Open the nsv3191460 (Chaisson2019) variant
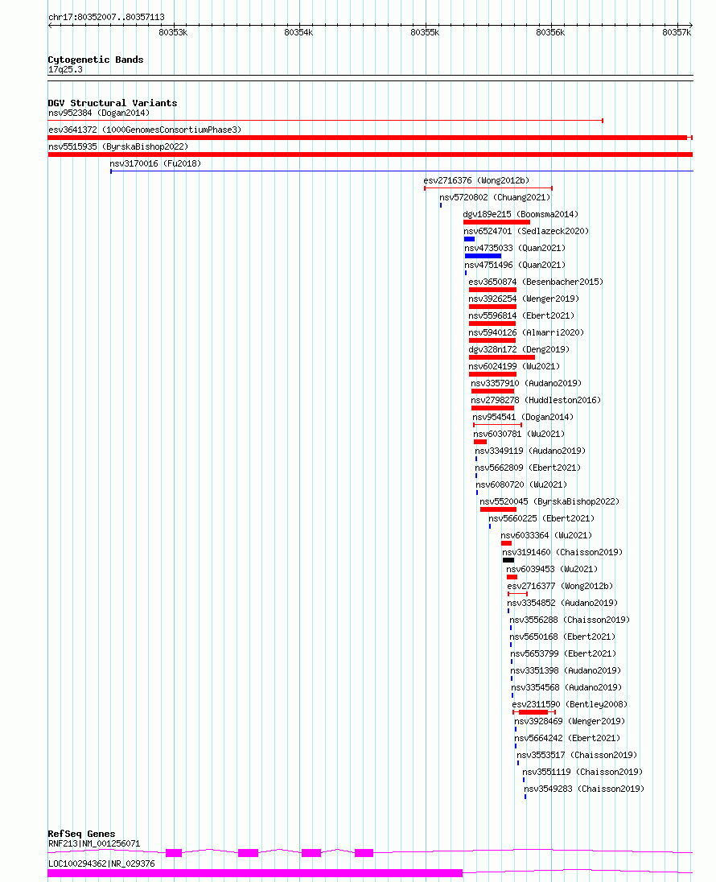The height and width of the screenshot is (882, 716). coord(562,552)
